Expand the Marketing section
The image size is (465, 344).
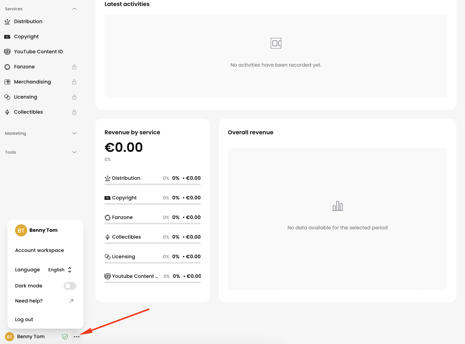click(74, 133)
